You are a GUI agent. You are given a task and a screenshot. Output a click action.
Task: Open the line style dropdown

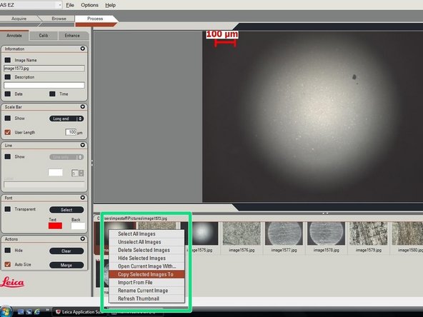tap(66, 157)
